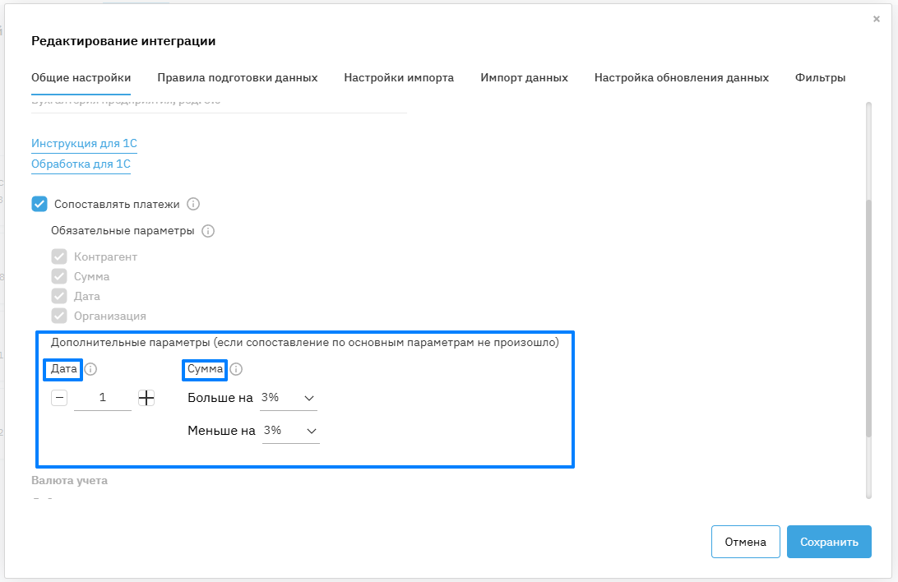Click info icon beside Обязательные параметры
Screen dimensions: 898x582
tap(208, 231)
